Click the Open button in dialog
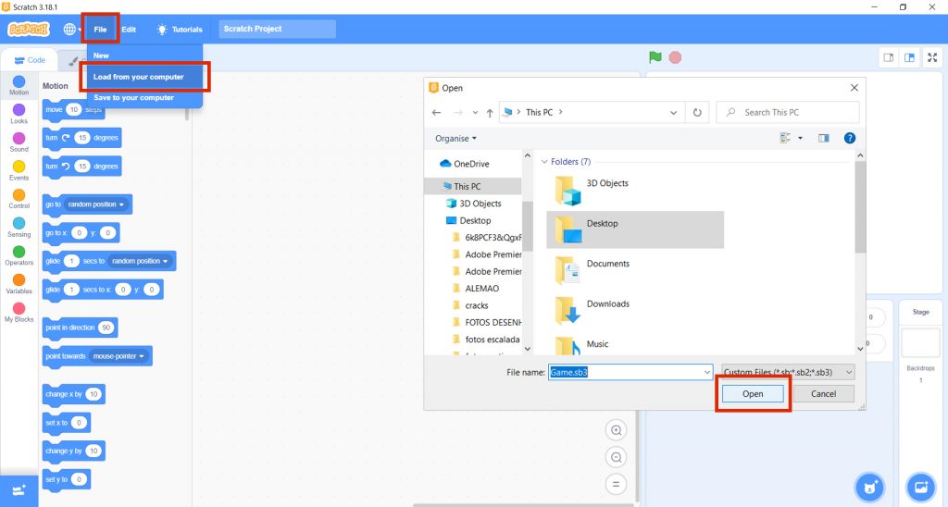The image size is (948, 507). [753, 393]
